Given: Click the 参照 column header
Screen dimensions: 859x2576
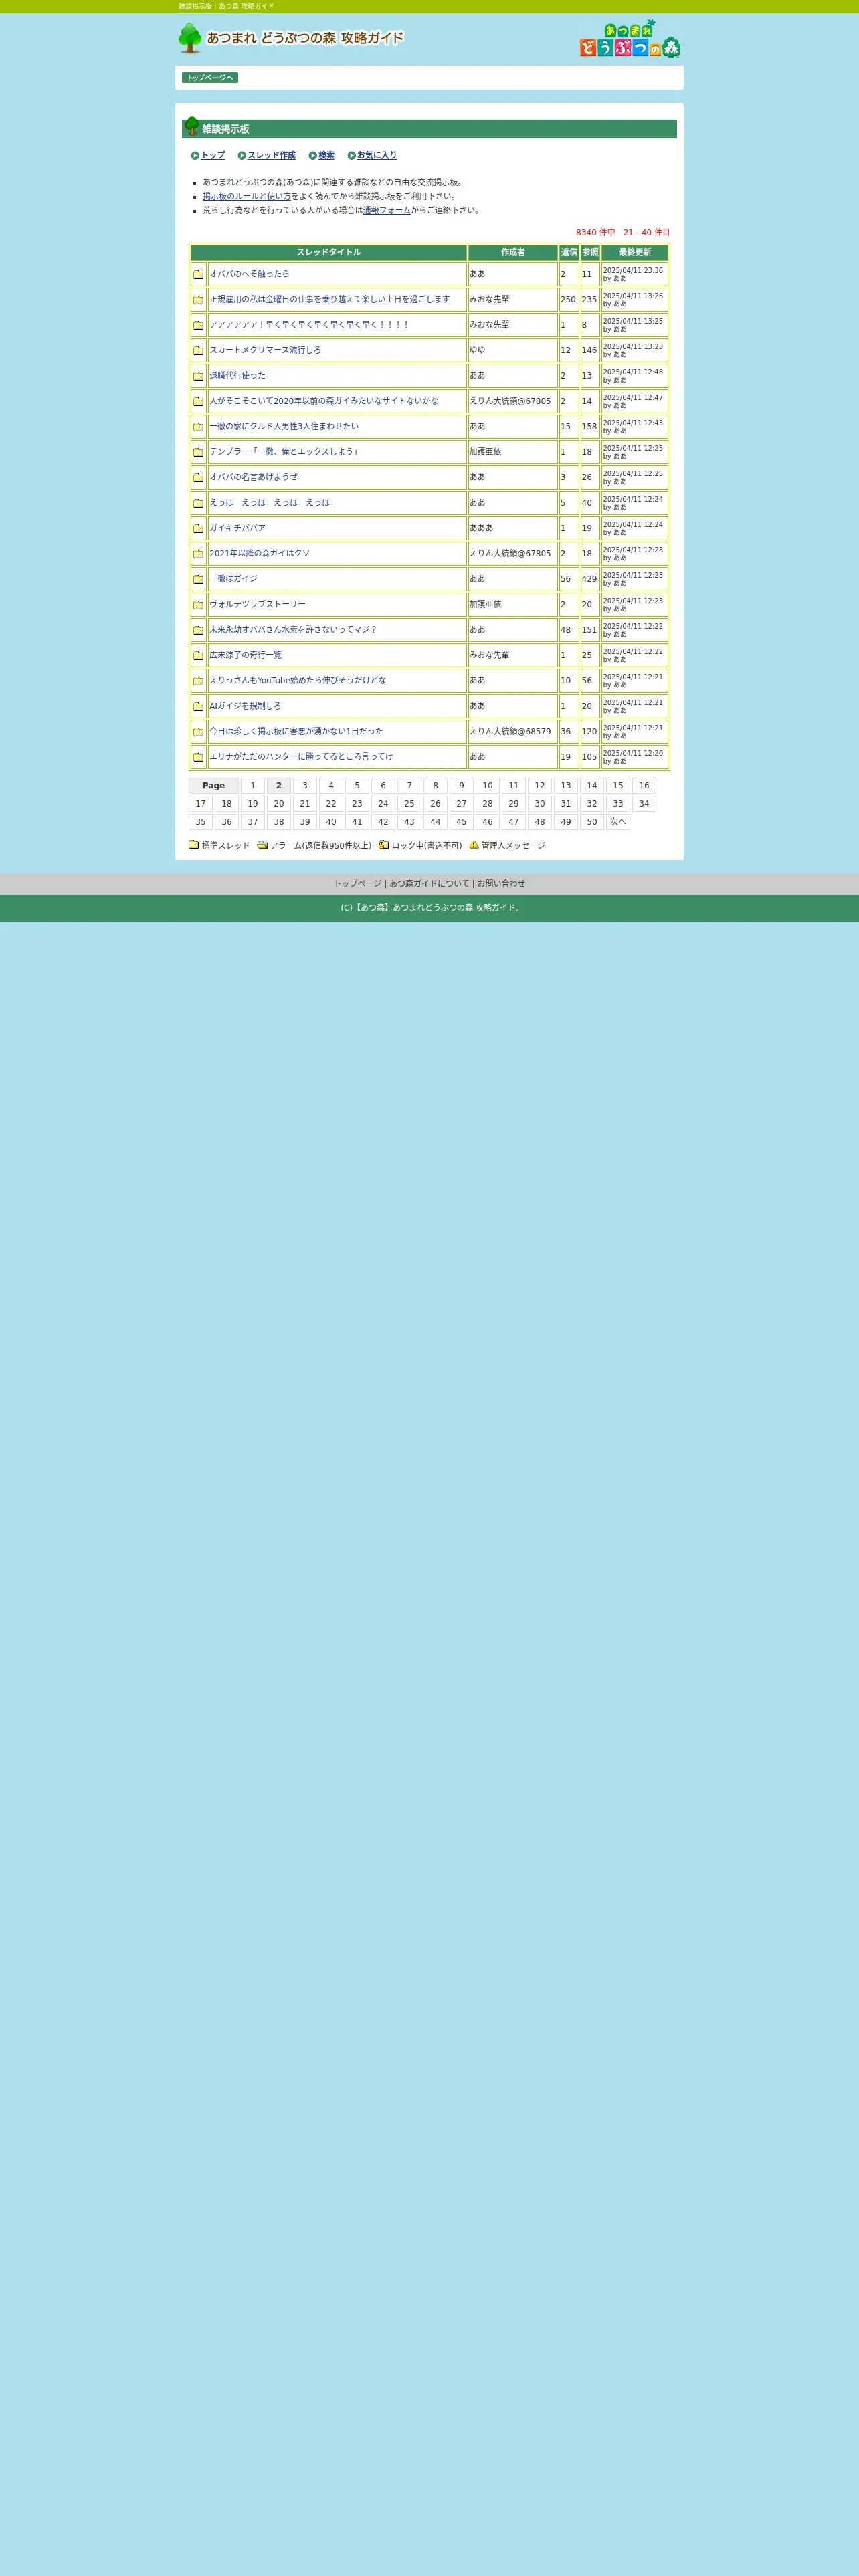Looking at the screenshot, I should pyautogui.click(x=590, y=253).
